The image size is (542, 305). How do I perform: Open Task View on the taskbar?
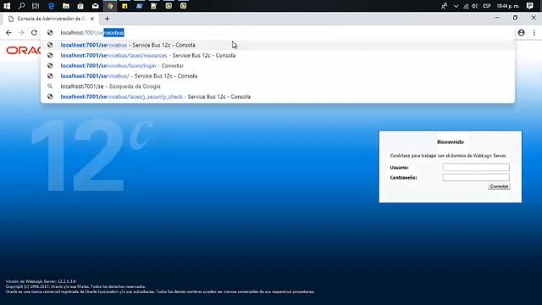[x=36, y=6]
